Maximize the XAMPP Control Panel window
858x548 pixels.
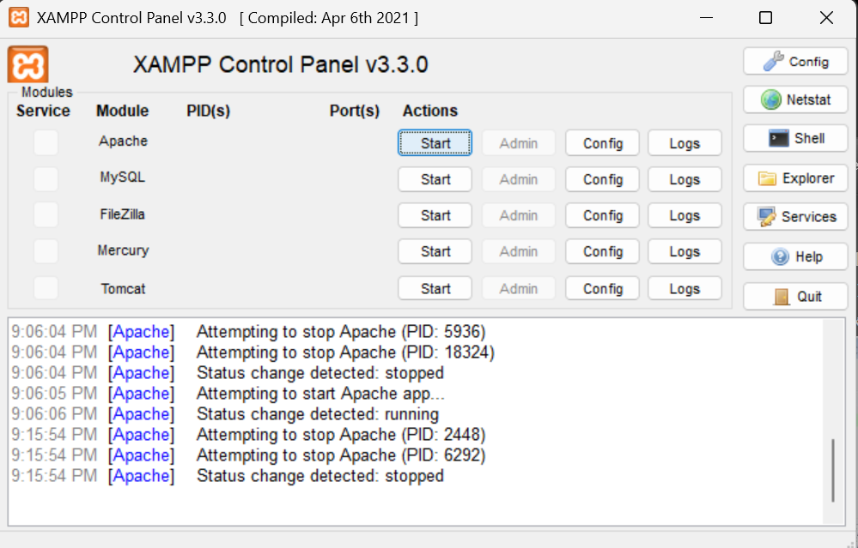765,18
